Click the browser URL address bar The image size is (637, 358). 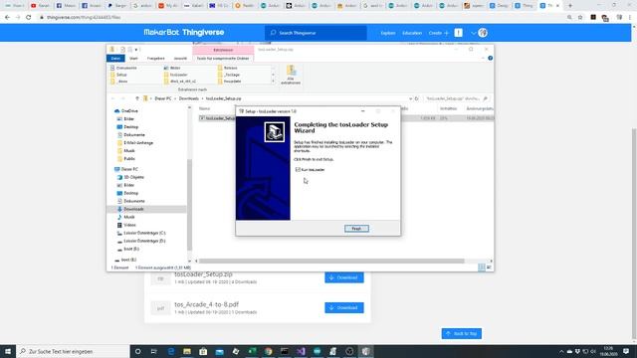point(301,18)
